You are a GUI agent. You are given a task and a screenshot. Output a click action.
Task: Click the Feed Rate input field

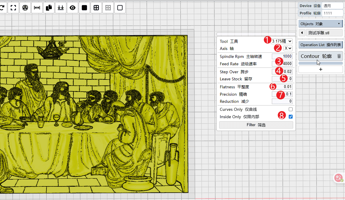coord(282,64)
